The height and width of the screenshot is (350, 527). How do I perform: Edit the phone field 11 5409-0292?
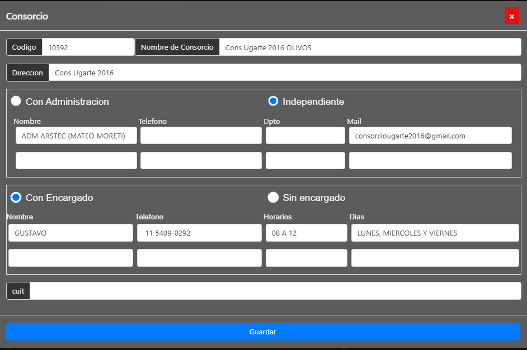pyautogui.click(x=199, y=233)
